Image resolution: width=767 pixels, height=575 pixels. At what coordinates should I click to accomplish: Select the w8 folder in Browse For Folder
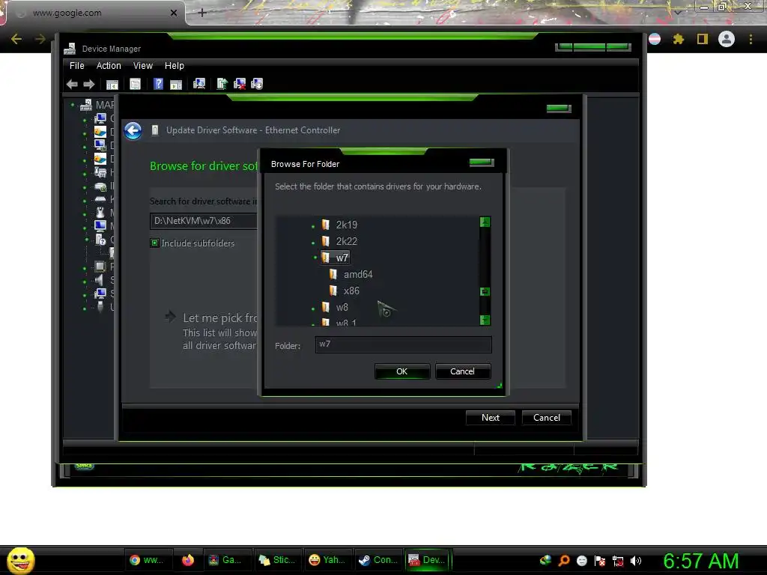[342, 308]
